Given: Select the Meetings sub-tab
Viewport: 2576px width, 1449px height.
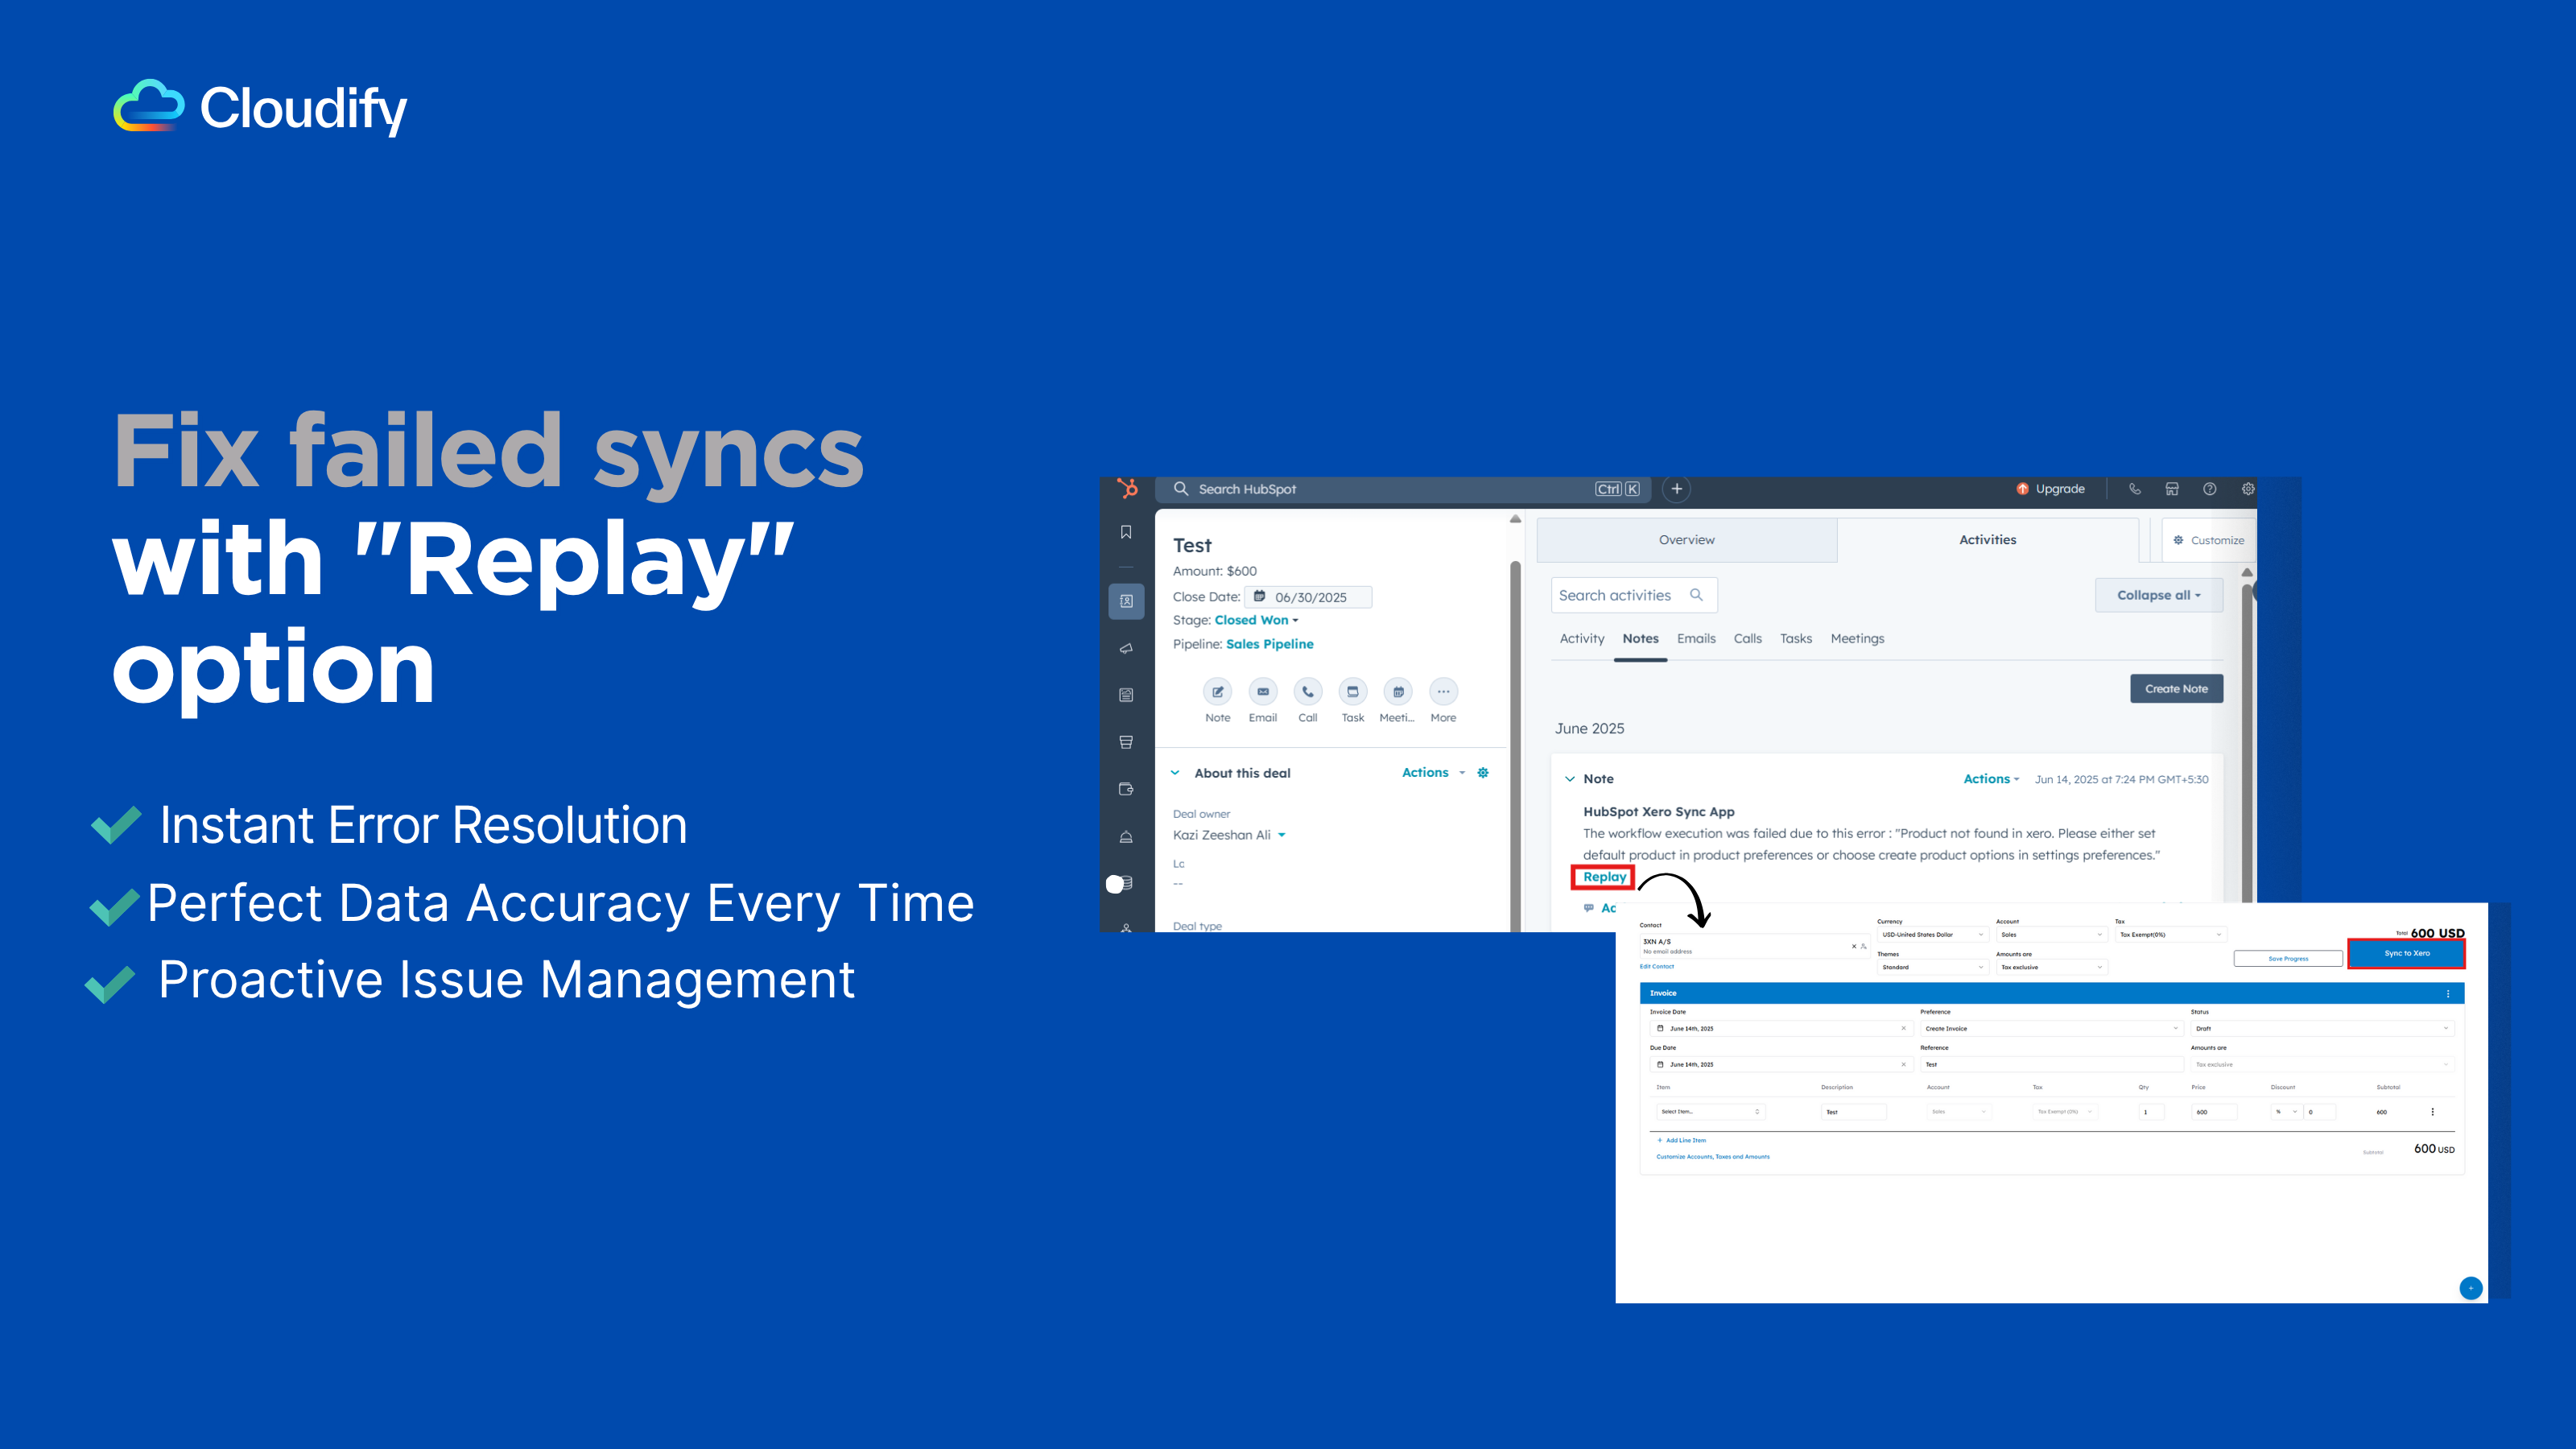Looking at the screenshot, I should (x=1857, y=639).
